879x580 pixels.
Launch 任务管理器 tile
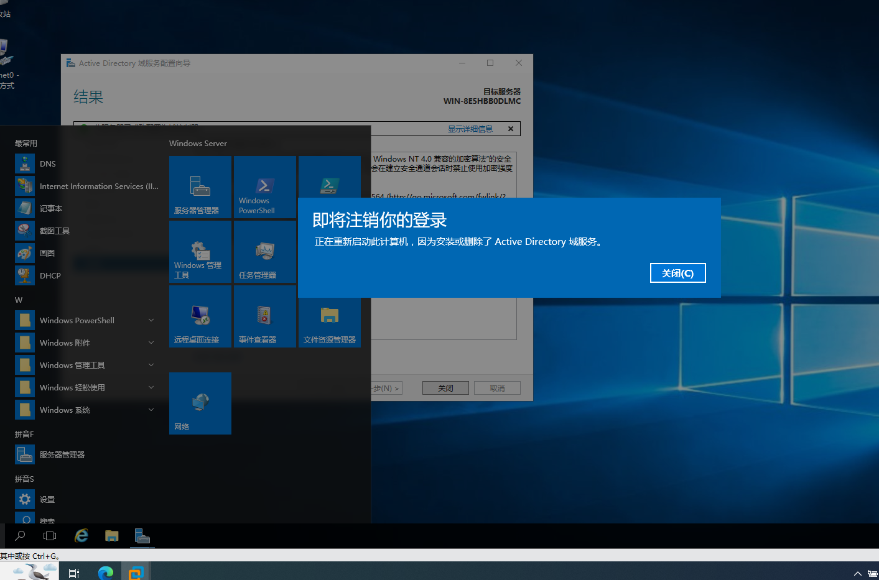265,252
